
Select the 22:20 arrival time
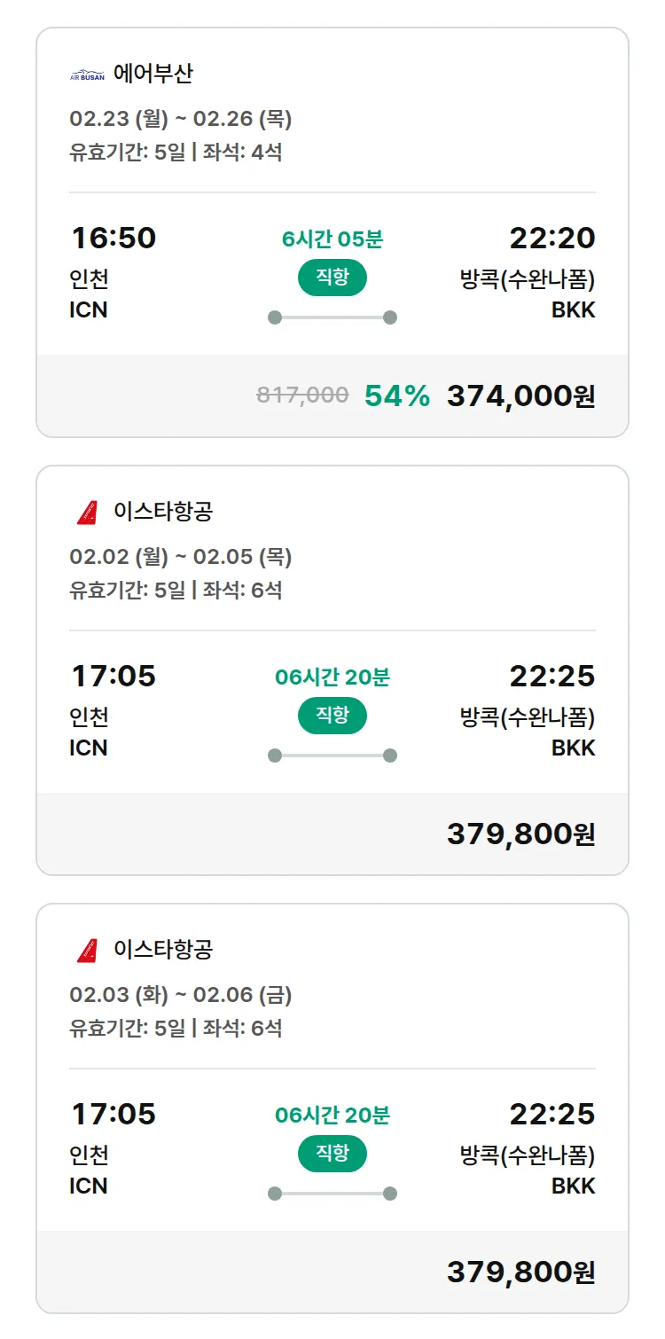coord(552,238)
